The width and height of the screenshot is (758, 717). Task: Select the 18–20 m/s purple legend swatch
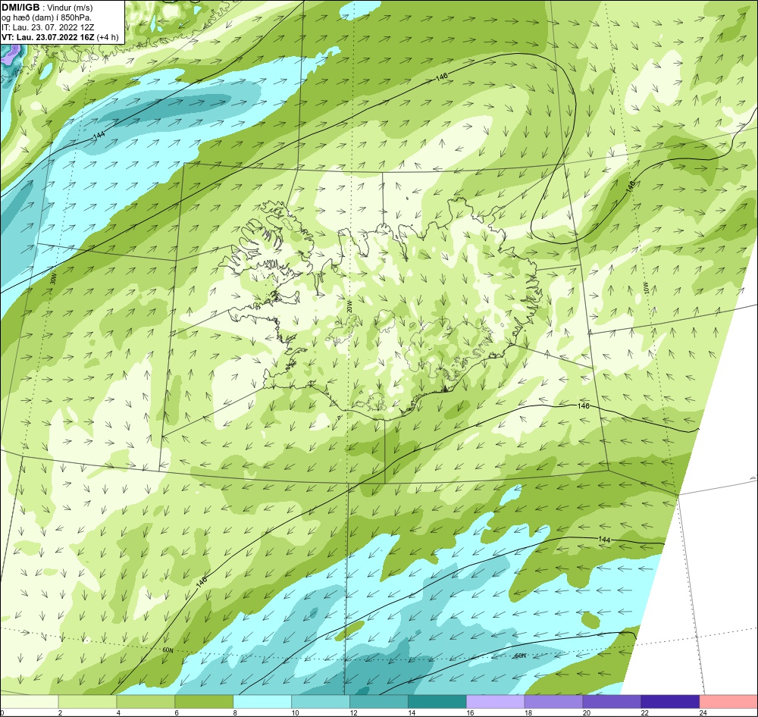point(553,702)
